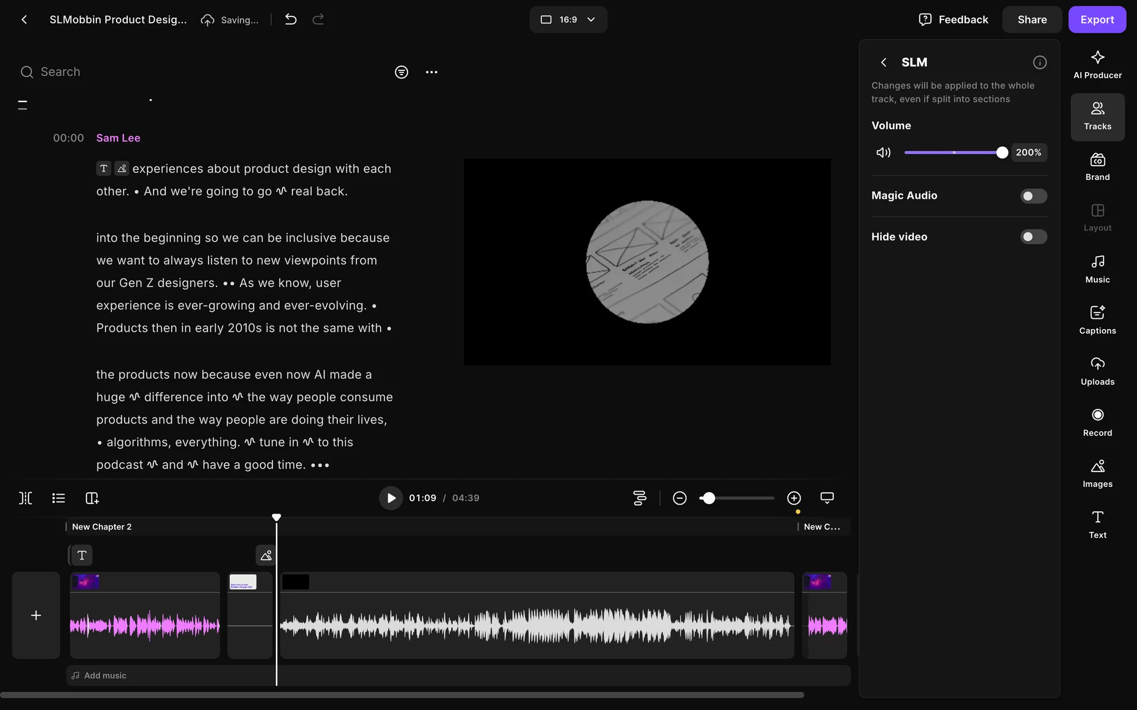The height and width of the screenshot is (710, 1137).
Task: Open the AI Producer panel
Action: 1097,64
